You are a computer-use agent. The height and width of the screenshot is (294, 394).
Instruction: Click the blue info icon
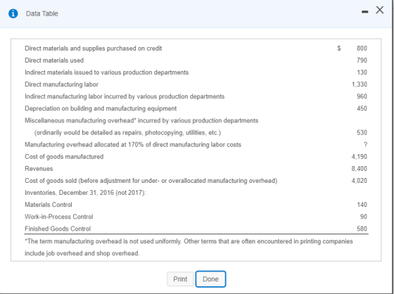click(13, 13)
